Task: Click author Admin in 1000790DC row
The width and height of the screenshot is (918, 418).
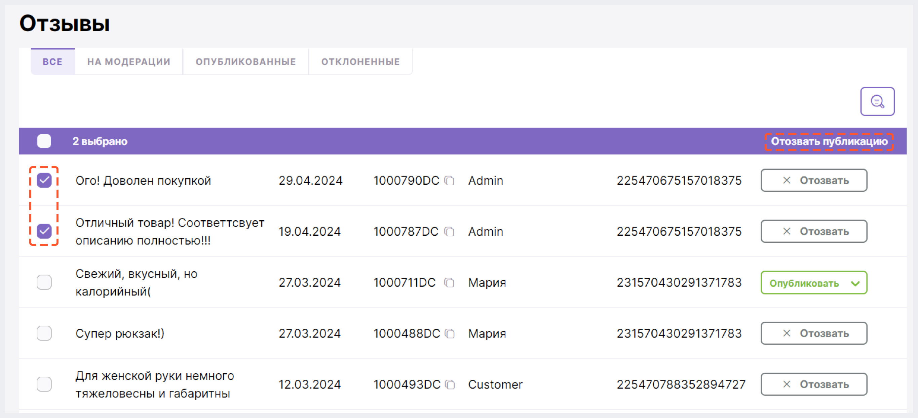Action: coord(485,181)
